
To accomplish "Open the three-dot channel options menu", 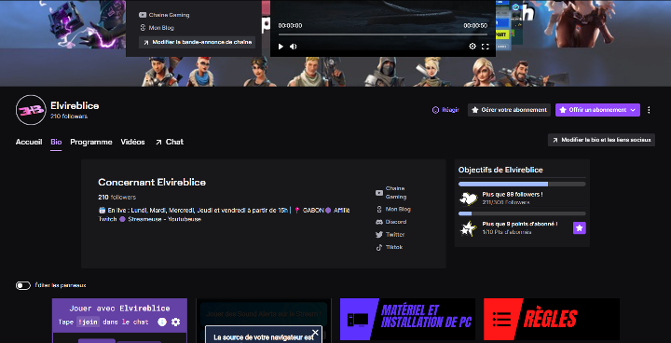I will click(649, 110).
